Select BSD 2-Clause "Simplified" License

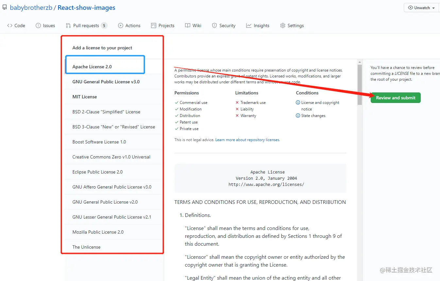pyautogui.click(x=114, y=112)
